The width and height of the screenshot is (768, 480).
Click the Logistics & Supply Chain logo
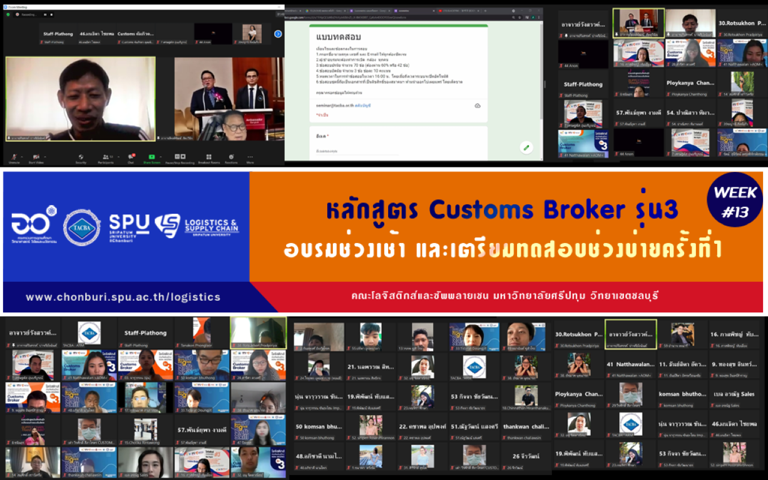coord(197,226)
